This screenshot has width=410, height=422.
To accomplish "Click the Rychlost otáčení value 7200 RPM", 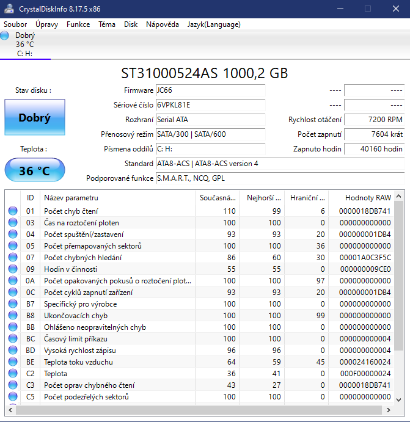I will pos(375,120).
